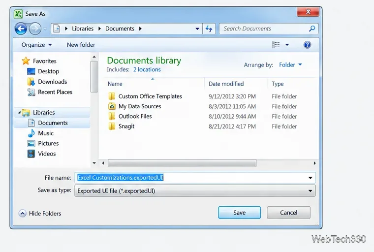Click the My Data Sources folder icon

pyautogui.click(x=112, y=106)
